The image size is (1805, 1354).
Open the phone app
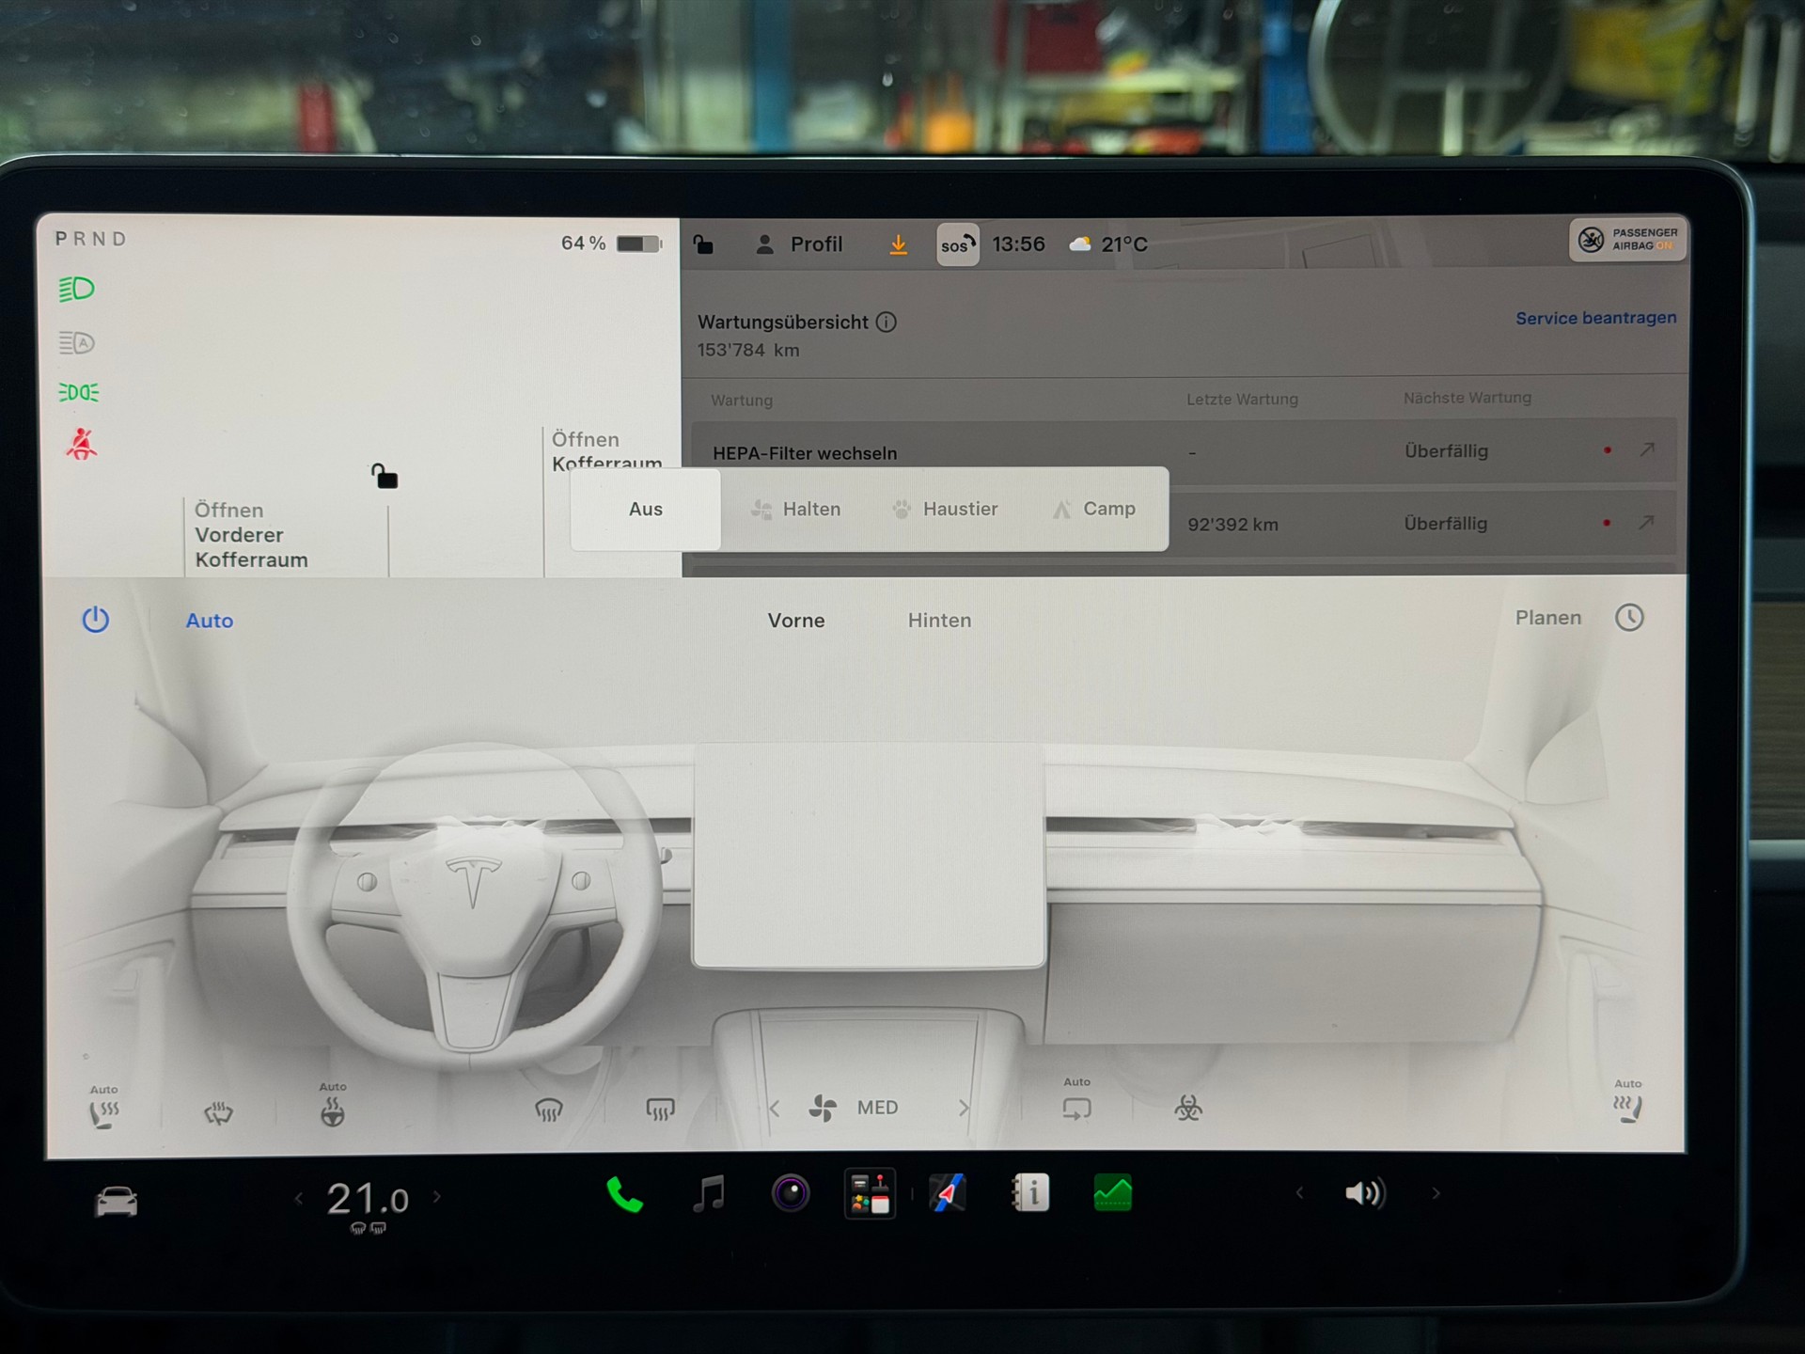pyautogui.click(x=624, y=1195)
